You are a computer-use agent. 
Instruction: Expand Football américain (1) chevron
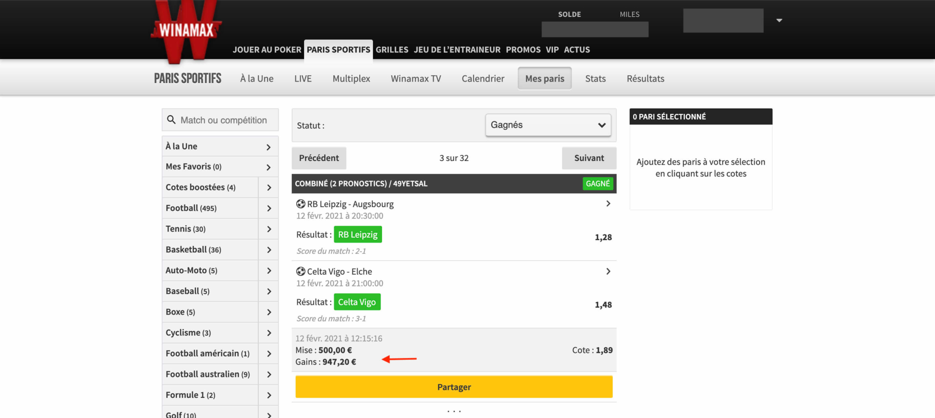point(268,354)
